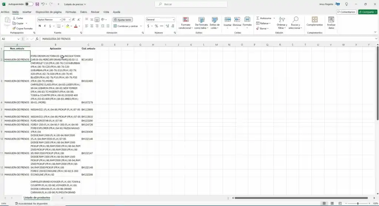Align cell text to the right
Screen dimensions: 379x206
pyautogui.click(x=97, y=26)
